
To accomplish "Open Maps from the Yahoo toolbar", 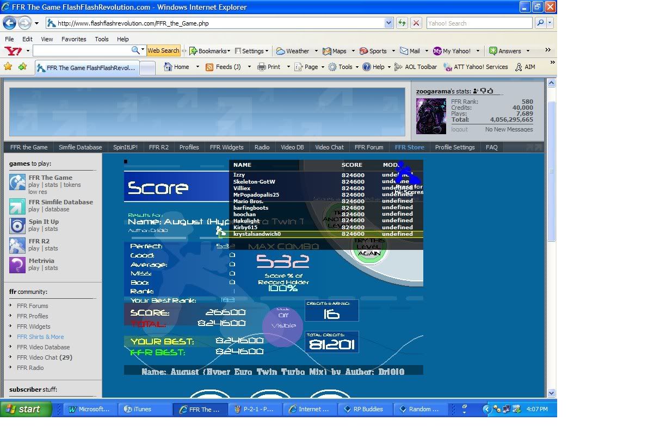I will [x=334, y=51].
